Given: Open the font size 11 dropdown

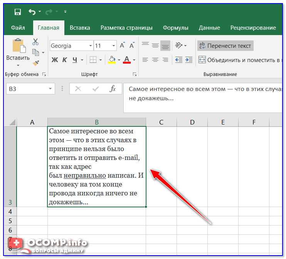Looking at the screenshot, I should coord(114,45).
